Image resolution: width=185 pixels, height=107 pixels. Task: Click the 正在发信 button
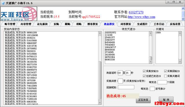143,100
